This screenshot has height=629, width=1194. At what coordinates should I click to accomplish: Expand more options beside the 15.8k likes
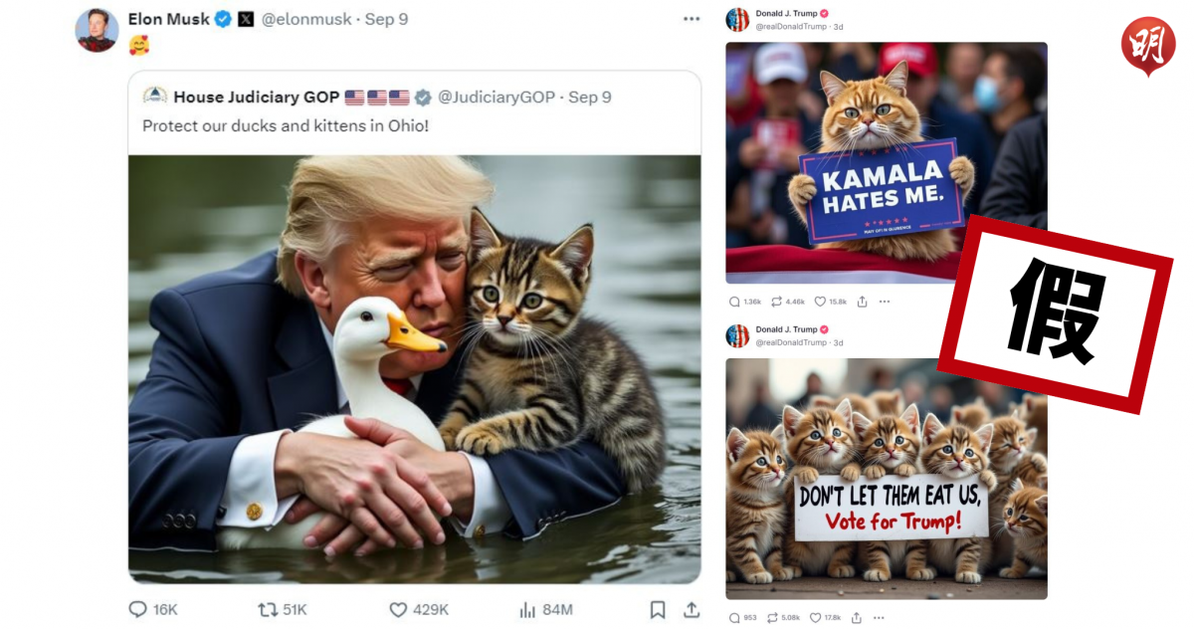885,302
